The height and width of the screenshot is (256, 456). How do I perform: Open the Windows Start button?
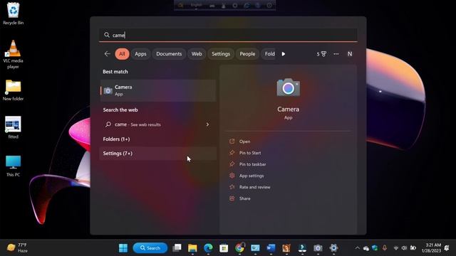point(123,248)
